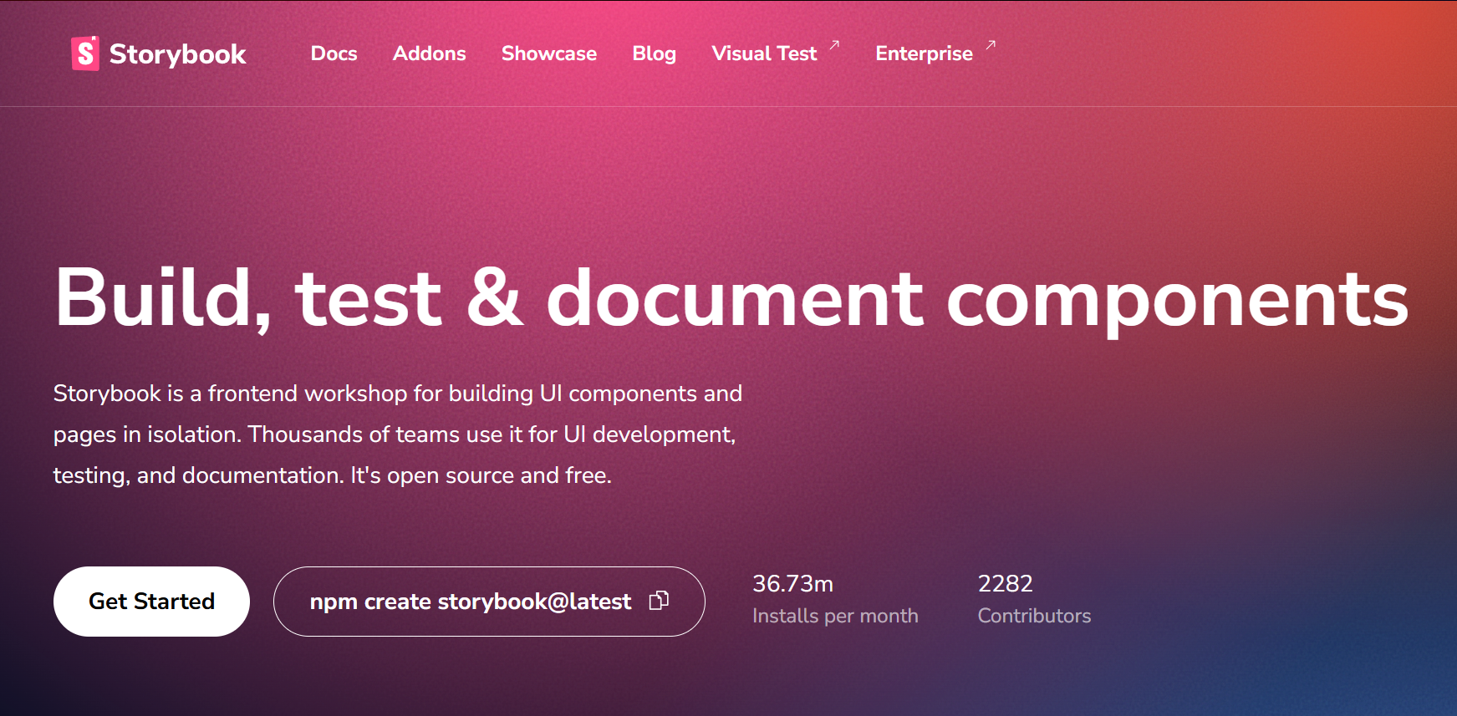Viewport: 1457px width, 716px height.
Task: Click the line starting 'Storybook is a frontend workshop'
Action: (397, 394)
